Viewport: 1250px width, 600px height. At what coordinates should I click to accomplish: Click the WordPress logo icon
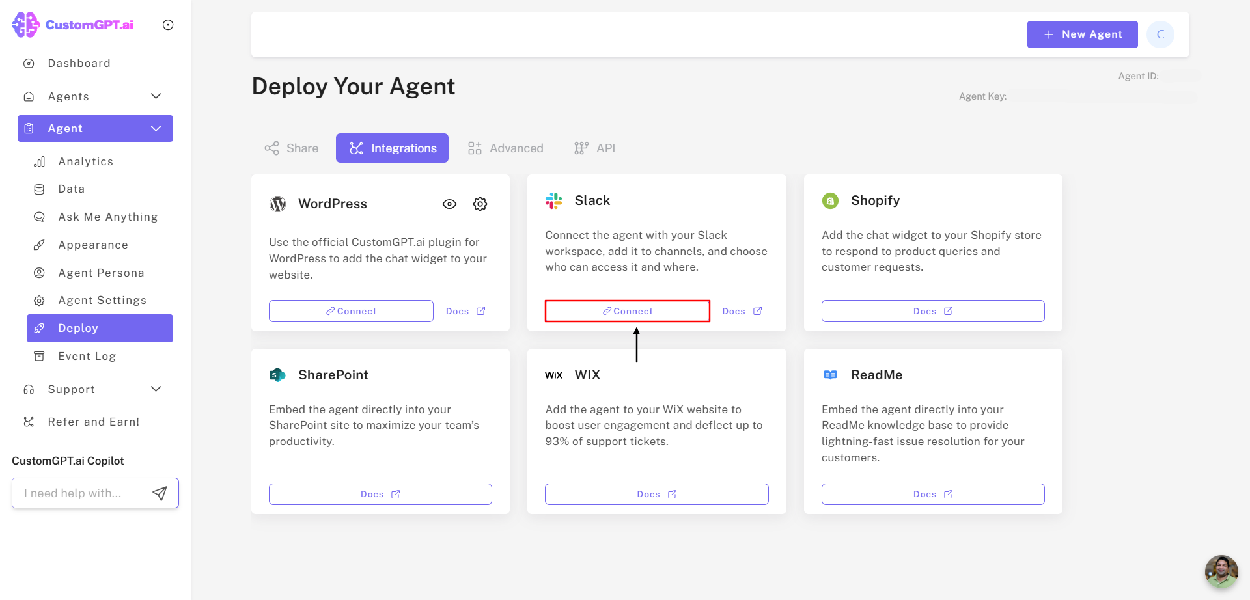tap(278, 204)
